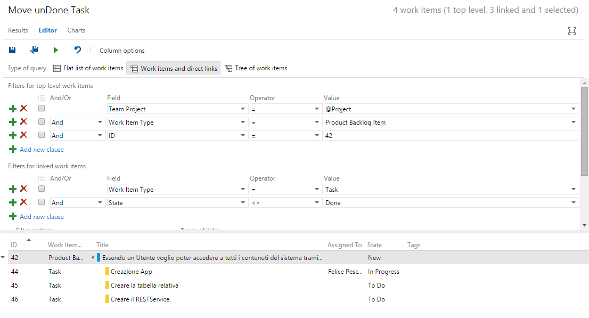Select Tree of work items query type
The image size is (589, 318).
pos(256,68)
